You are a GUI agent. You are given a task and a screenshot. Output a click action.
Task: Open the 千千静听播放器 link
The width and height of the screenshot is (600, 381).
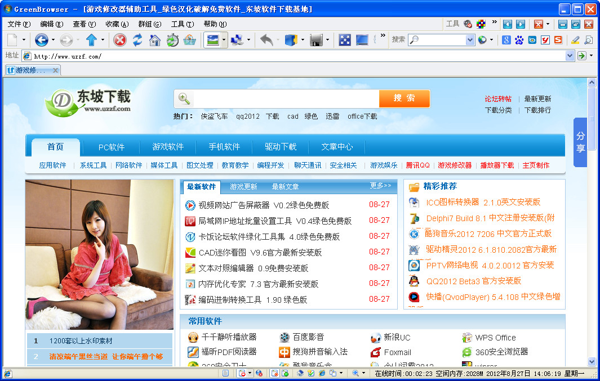click(229, 337)
